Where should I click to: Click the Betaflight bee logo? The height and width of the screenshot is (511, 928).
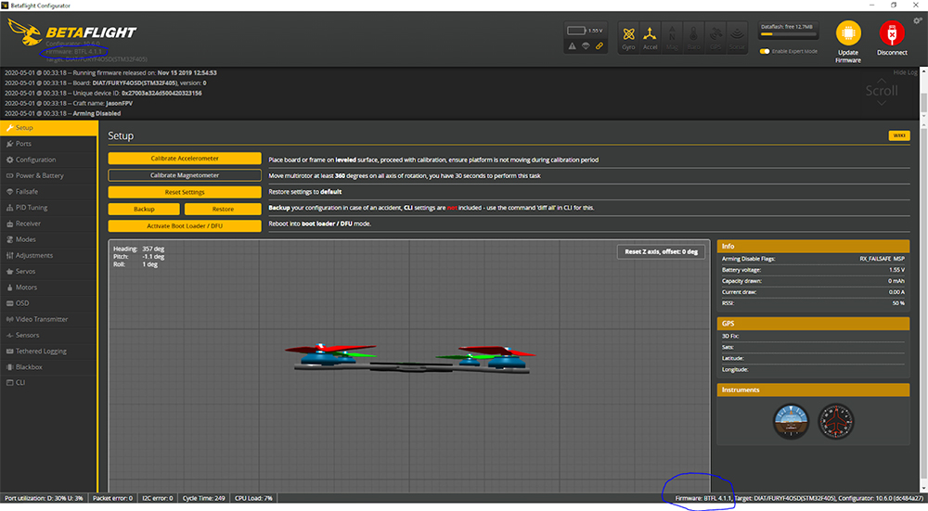(x=25, y=32)
